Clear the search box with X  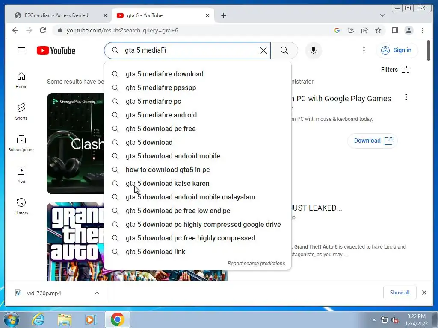(x=263, y=50)
